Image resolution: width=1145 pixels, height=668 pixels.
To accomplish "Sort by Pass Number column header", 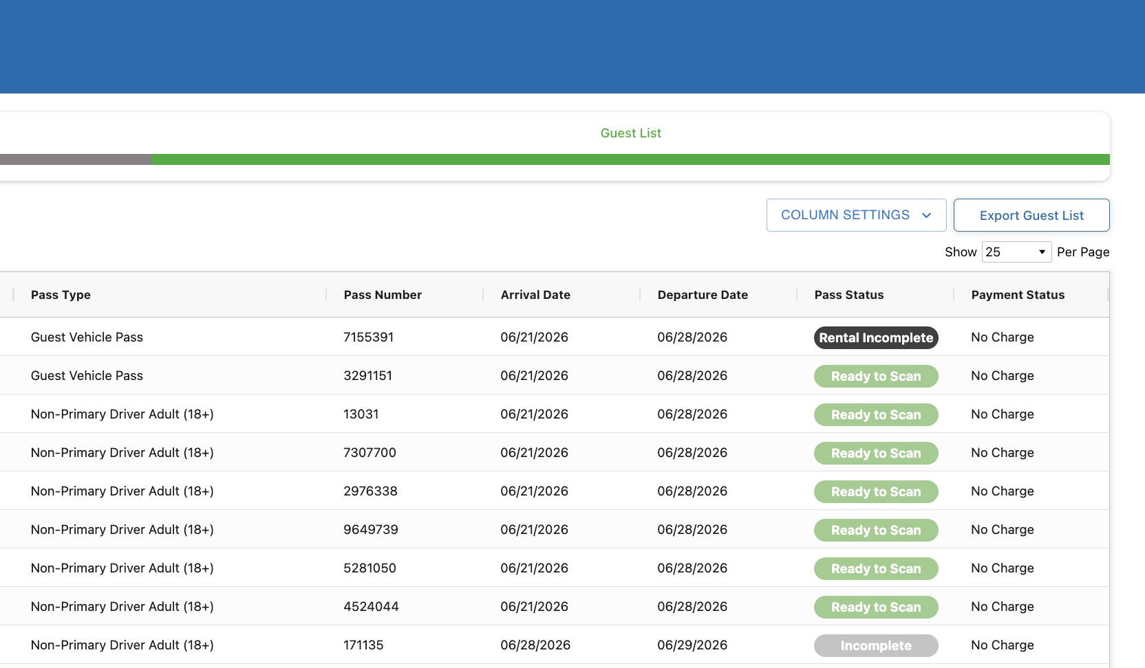I will pyautogui.click(x=383, y=295).
